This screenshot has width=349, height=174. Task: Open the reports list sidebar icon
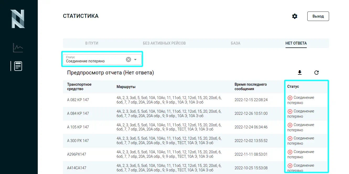click(x=18, y=66)
